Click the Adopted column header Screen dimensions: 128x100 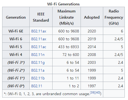coord(92,17)
